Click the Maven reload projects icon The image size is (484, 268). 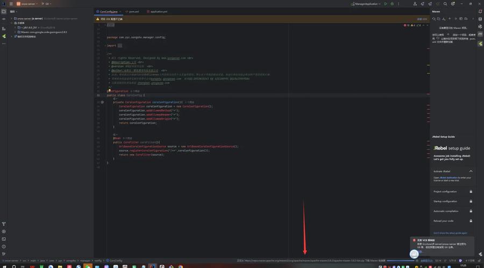[435, 19]
